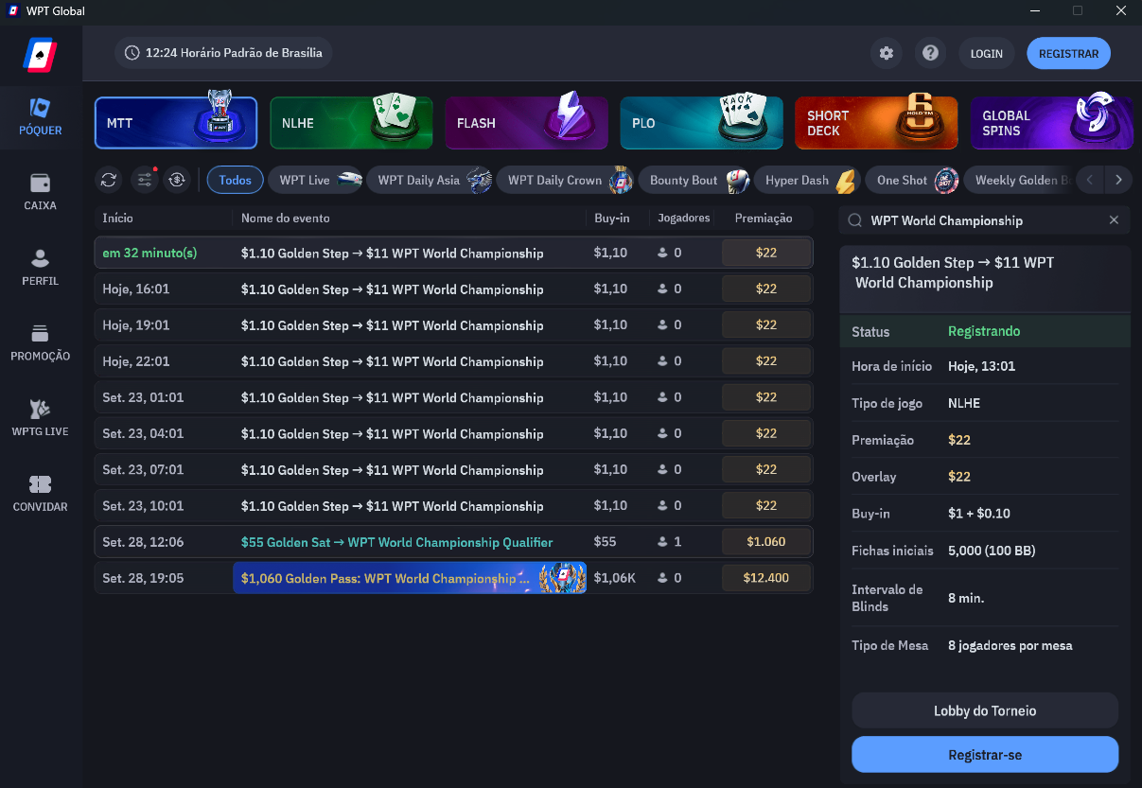Click the Convidar invite icon
The width and height of the screenshot is (1142, 788).
click(x=40, y=493)
